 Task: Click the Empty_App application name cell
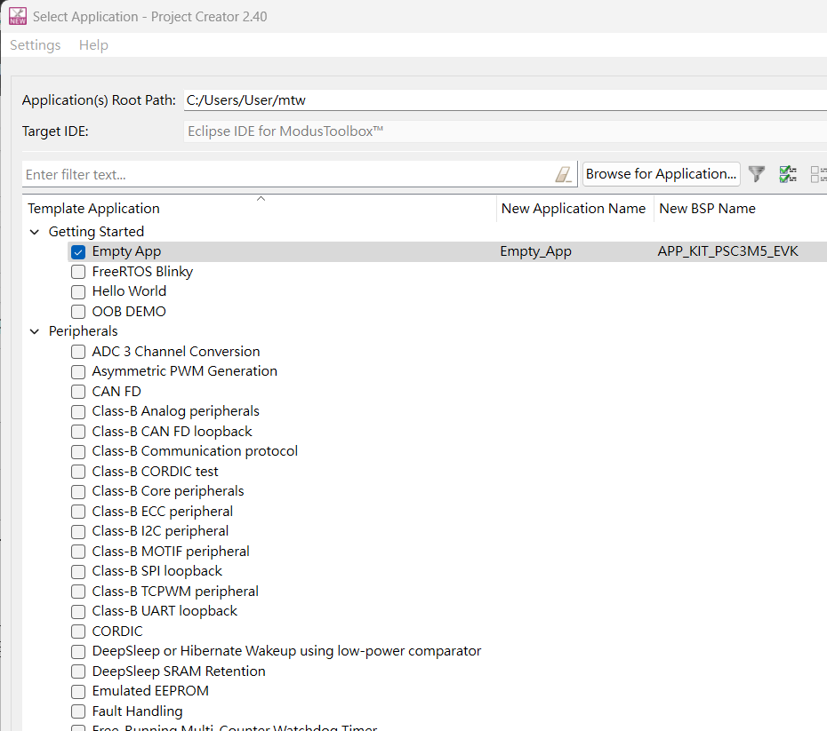[536, 251]
